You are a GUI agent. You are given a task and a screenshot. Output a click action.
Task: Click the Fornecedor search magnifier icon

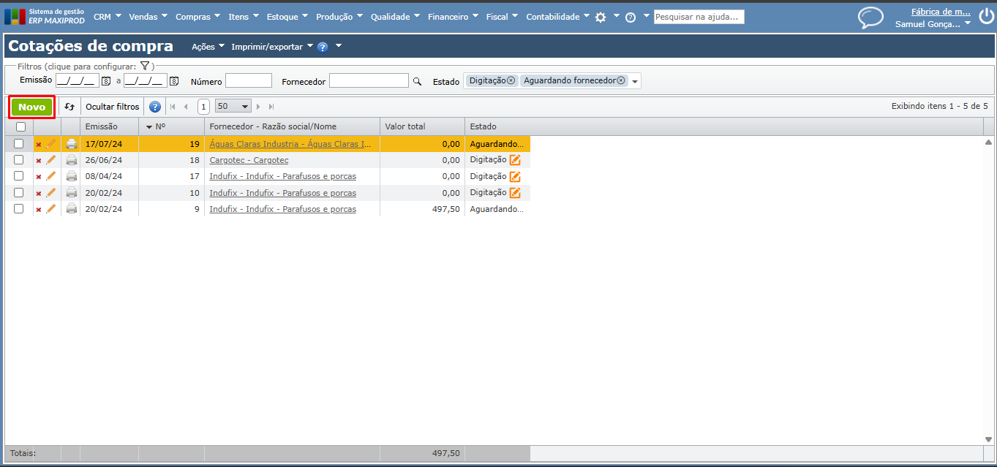(417, 81)
